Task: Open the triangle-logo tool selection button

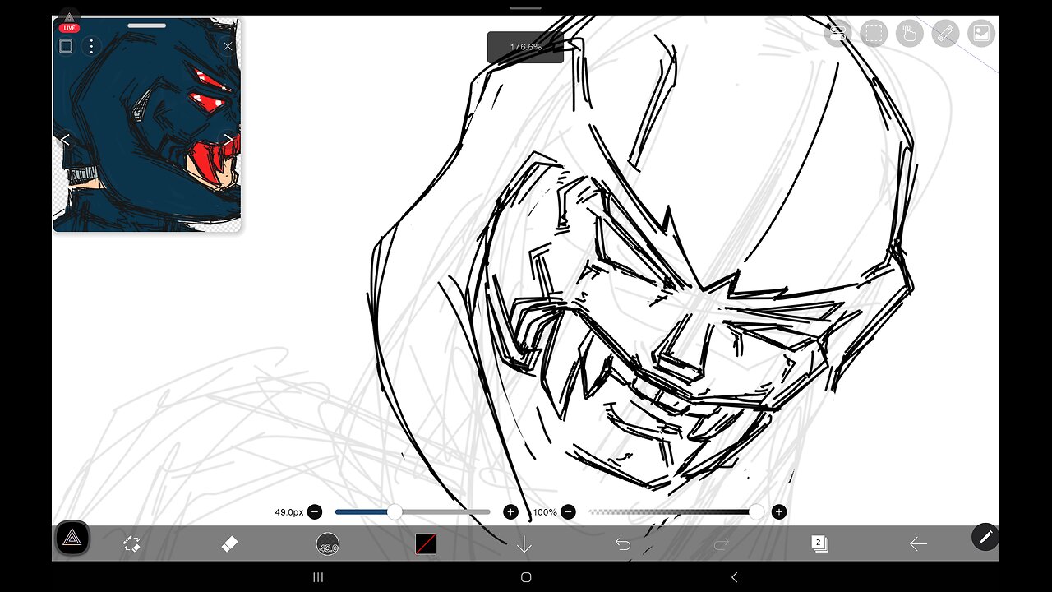Action: [72, 539]
